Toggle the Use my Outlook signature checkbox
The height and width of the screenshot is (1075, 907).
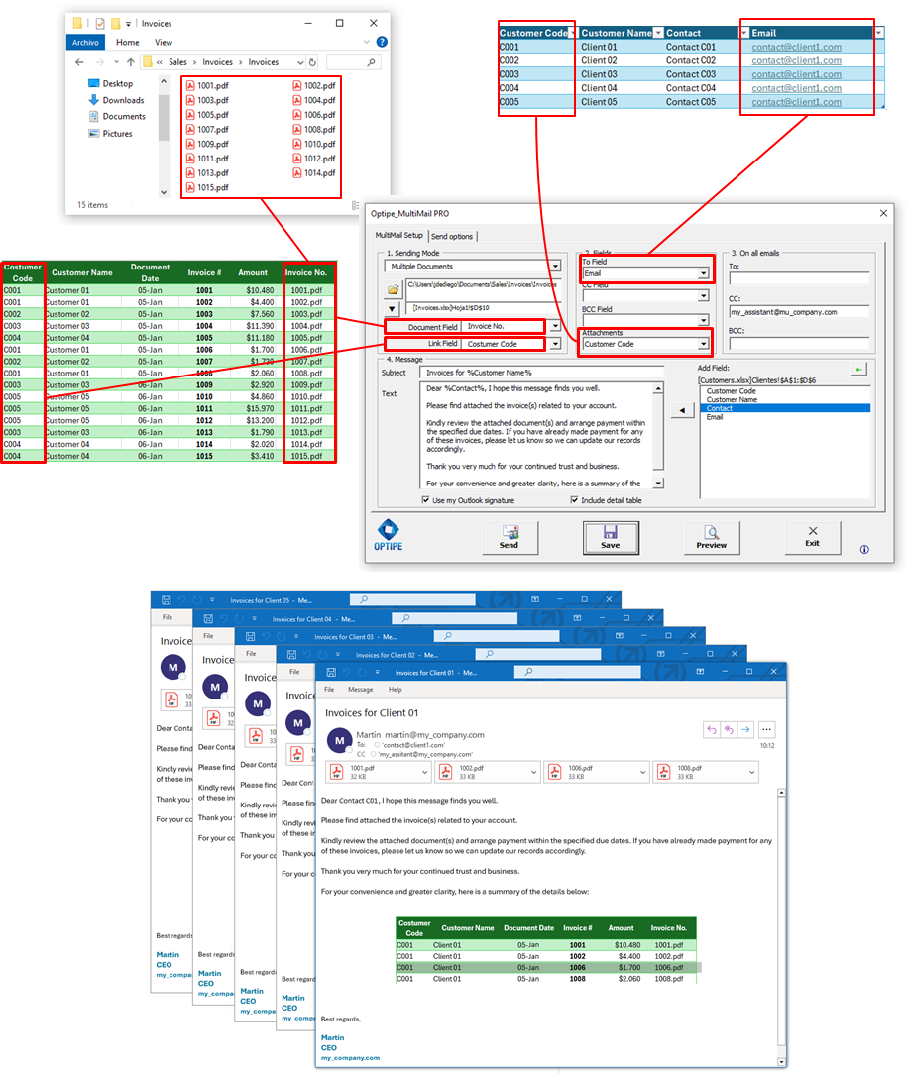click(424, 501)
